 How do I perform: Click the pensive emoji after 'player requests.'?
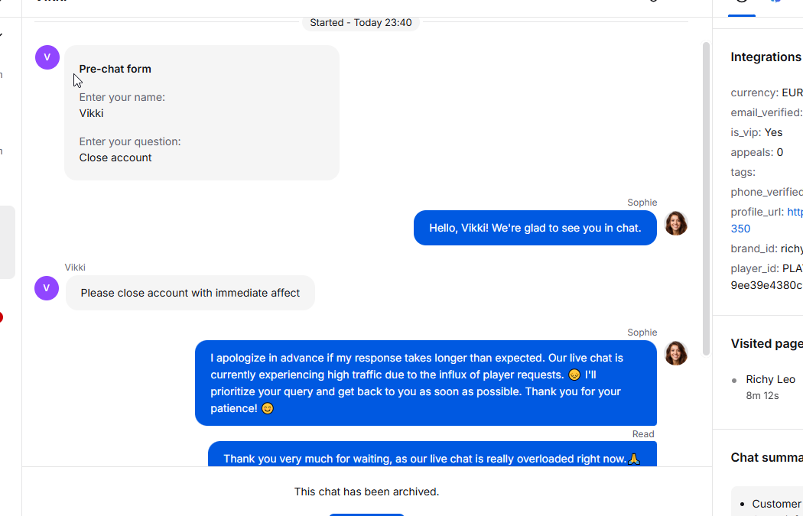[x=574, y=375]
